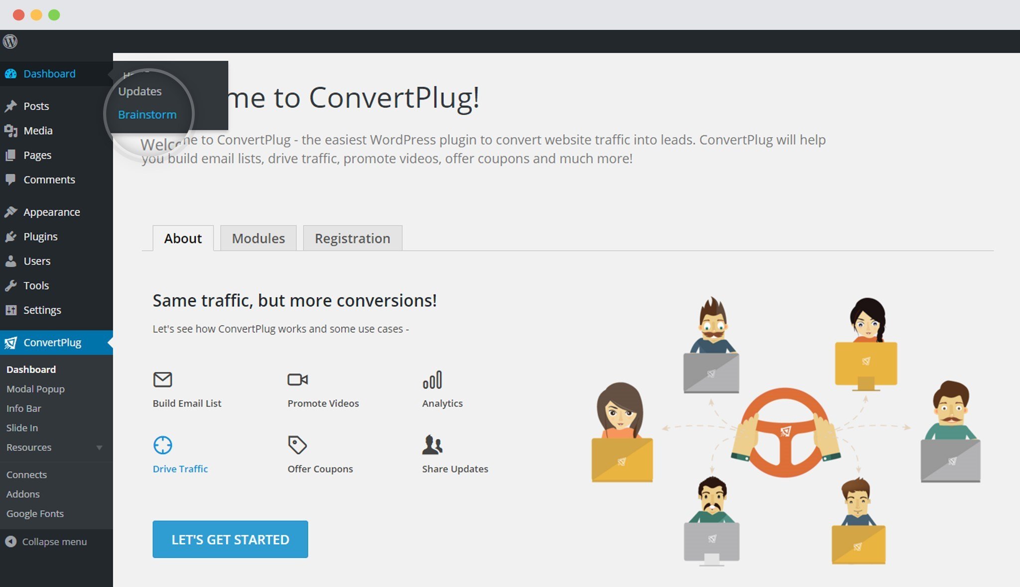
Task: Open the Modal Popup submenu link
Action: (x=35, y=389)
